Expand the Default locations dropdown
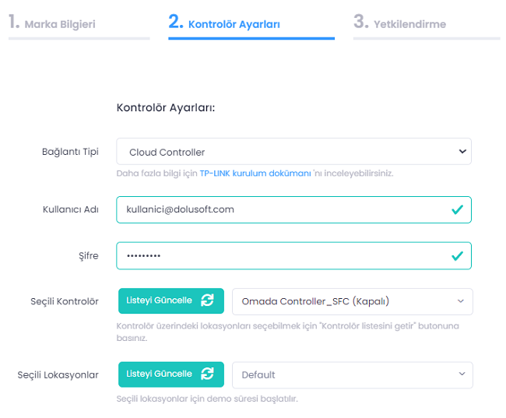Viewport: 506px width, 418px height. [x=343, y=374]
